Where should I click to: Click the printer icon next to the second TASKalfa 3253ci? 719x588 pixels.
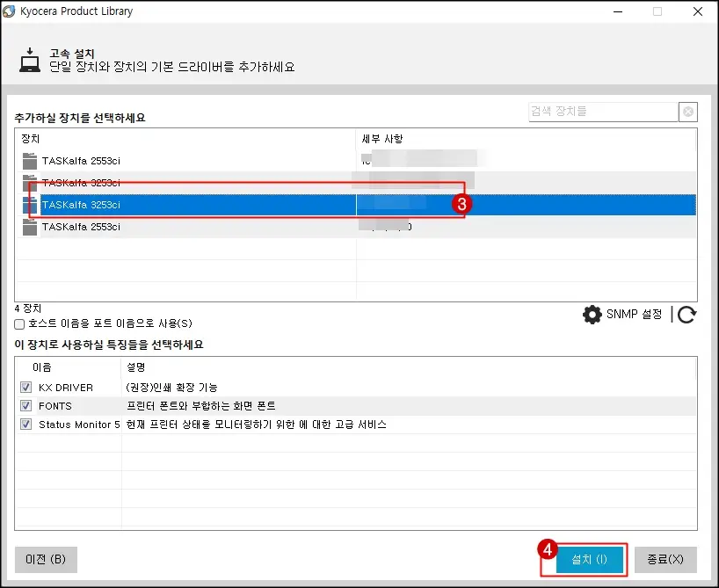click(x=29, y=182)
